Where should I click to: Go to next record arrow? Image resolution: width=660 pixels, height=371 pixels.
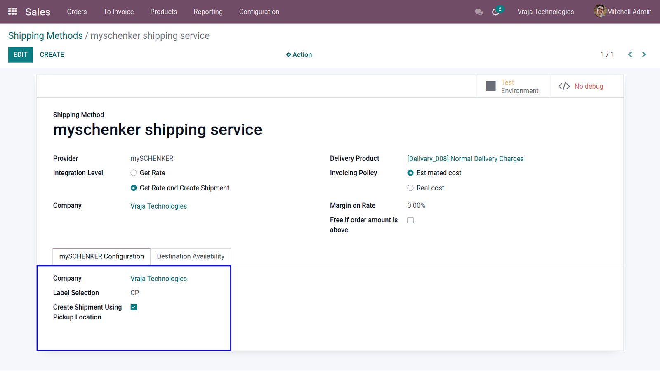point(644,54)
